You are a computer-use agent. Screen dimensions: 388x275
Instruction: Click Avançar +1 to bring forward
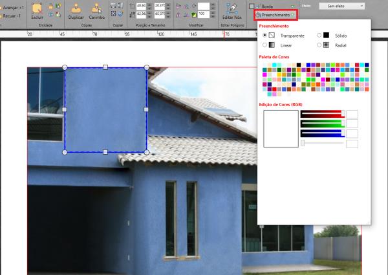(x=12, y=6)
